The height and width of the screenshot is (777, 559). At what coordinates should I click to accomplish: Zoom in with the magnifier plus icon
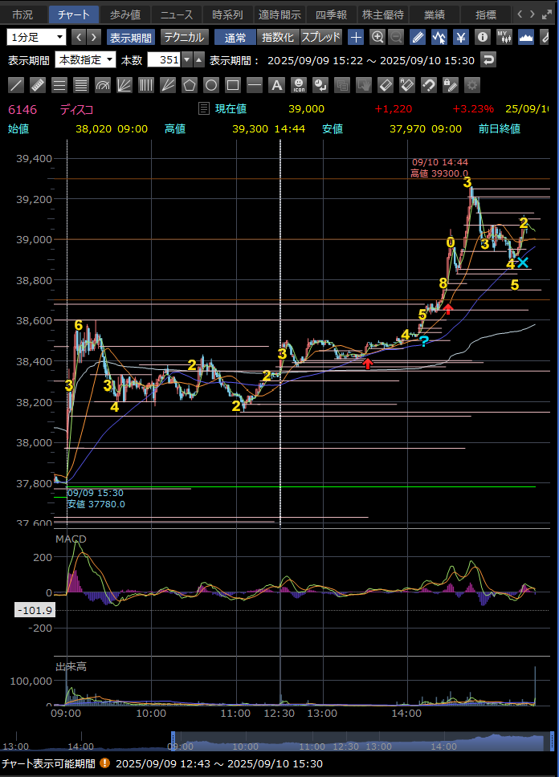pos(377,37)
